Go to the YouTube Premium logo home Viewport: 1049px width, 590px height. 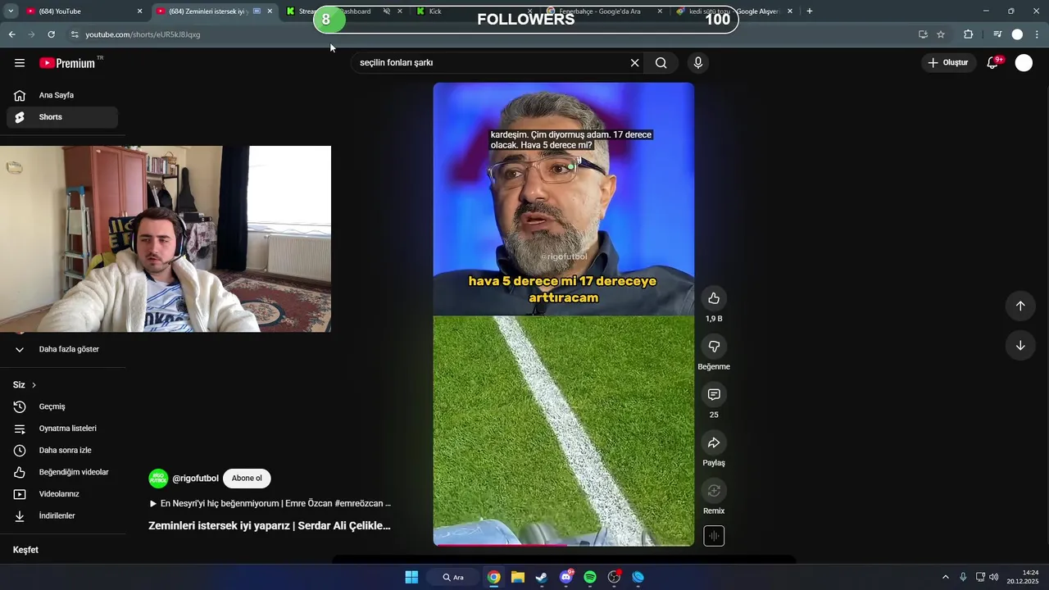tap(67, 63)
